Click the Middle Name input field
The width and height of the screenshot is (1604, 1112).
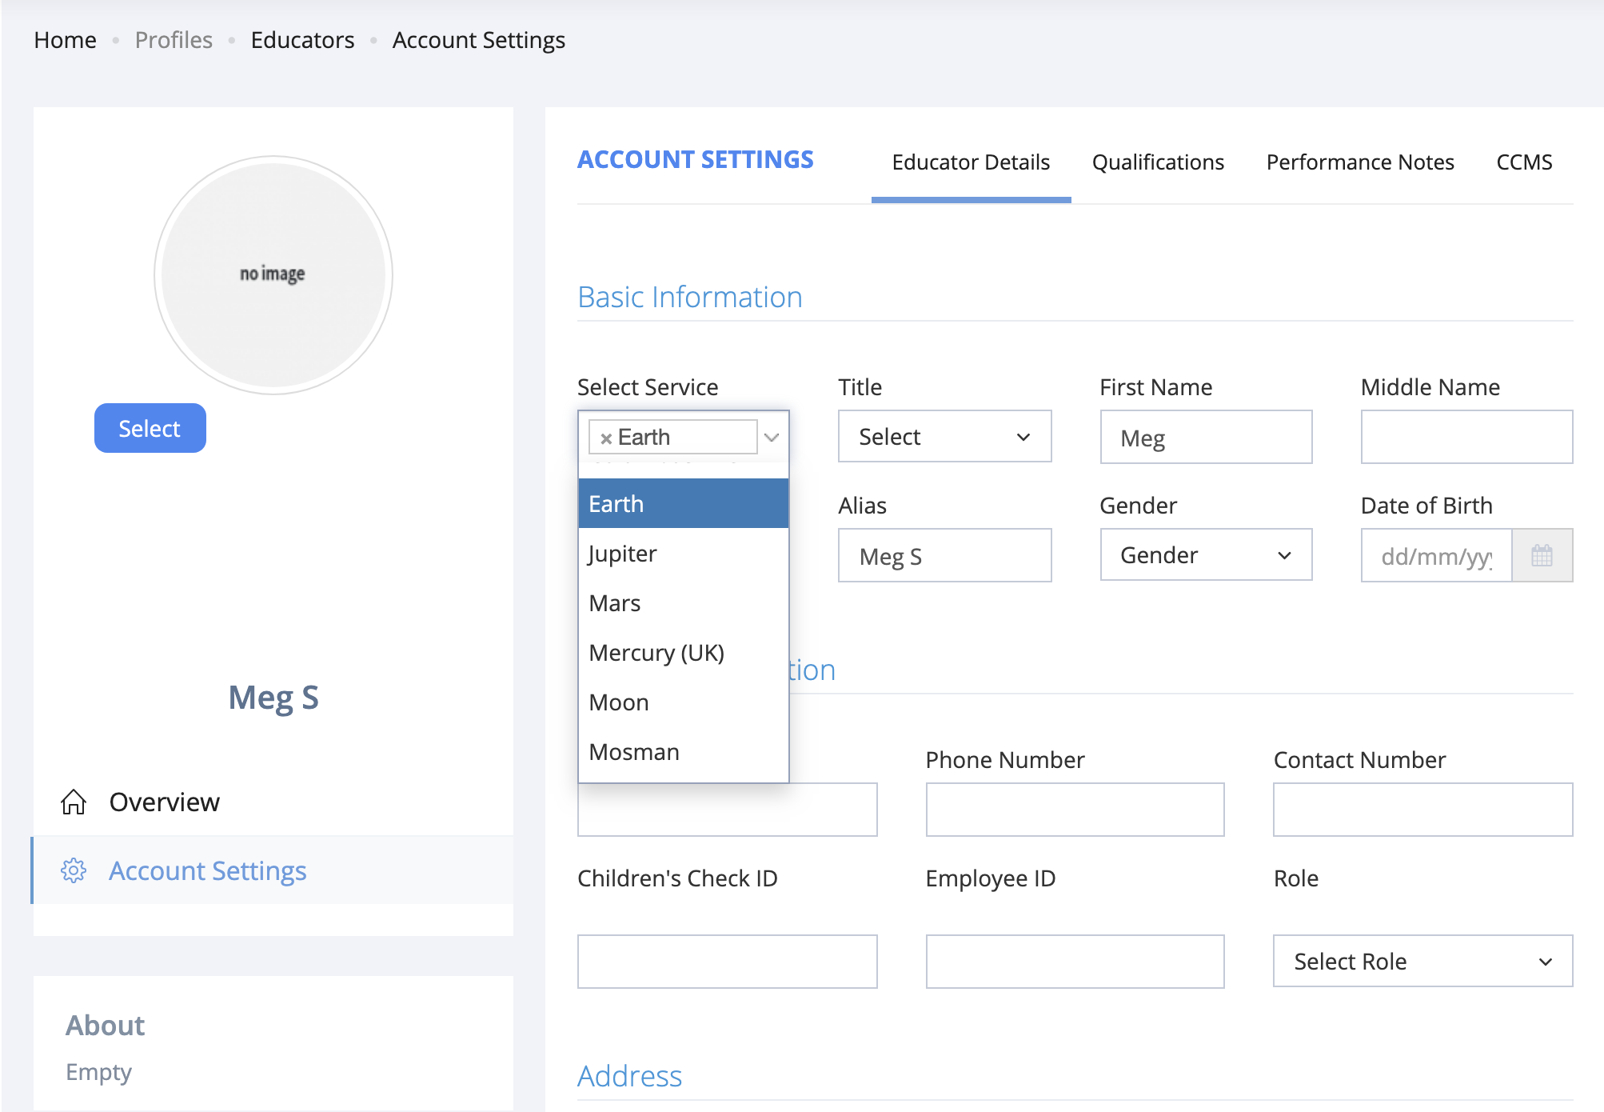(1466, 437)
